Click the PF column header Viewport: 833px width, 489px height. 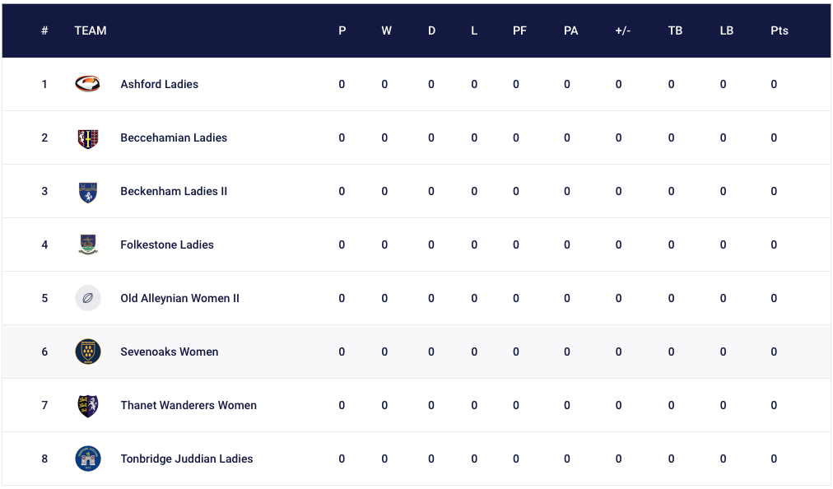tap(519, 30)
